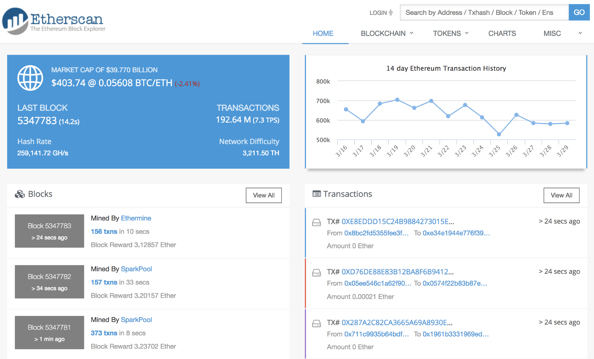Open the 373 txns link
This screenshot has height=359, width=594.
pyautogui.click(x=104, y=333)
